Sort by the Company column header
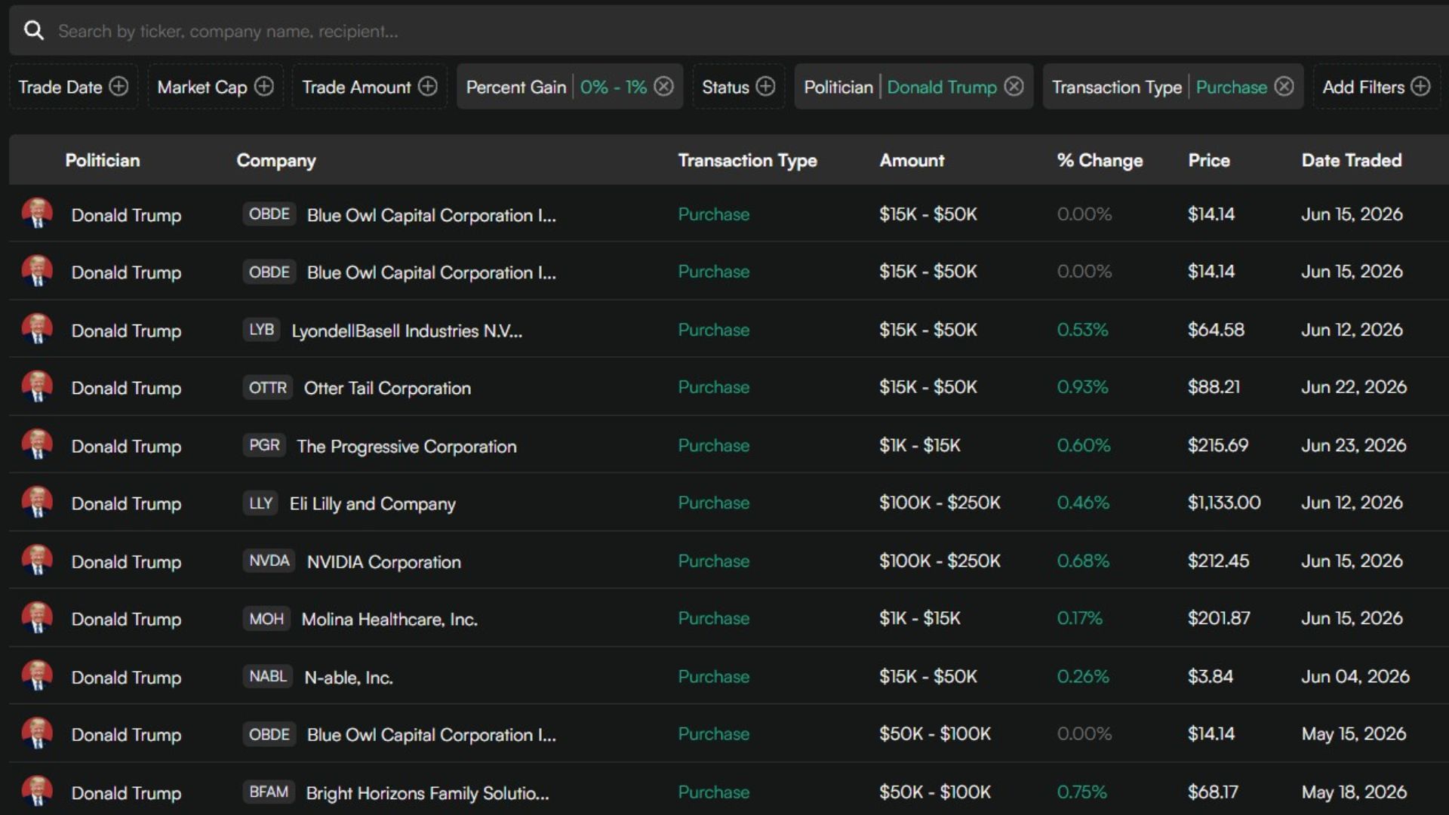This screenshot has height=815, width=1449. [x=276, y=160]
